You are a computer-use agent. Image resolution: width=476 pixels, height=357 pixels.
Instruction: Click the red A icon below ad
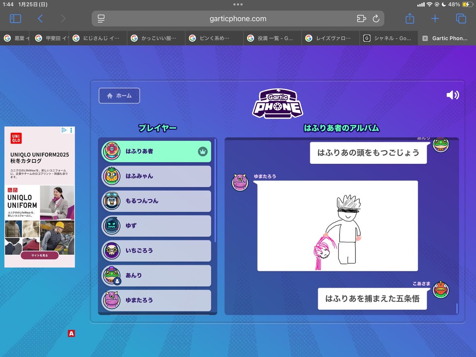tap(71, 334)
